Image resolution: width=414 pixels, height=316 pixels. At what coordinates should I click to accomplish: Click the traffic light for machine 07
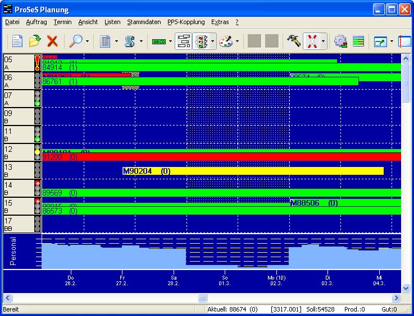coord(38,99)
